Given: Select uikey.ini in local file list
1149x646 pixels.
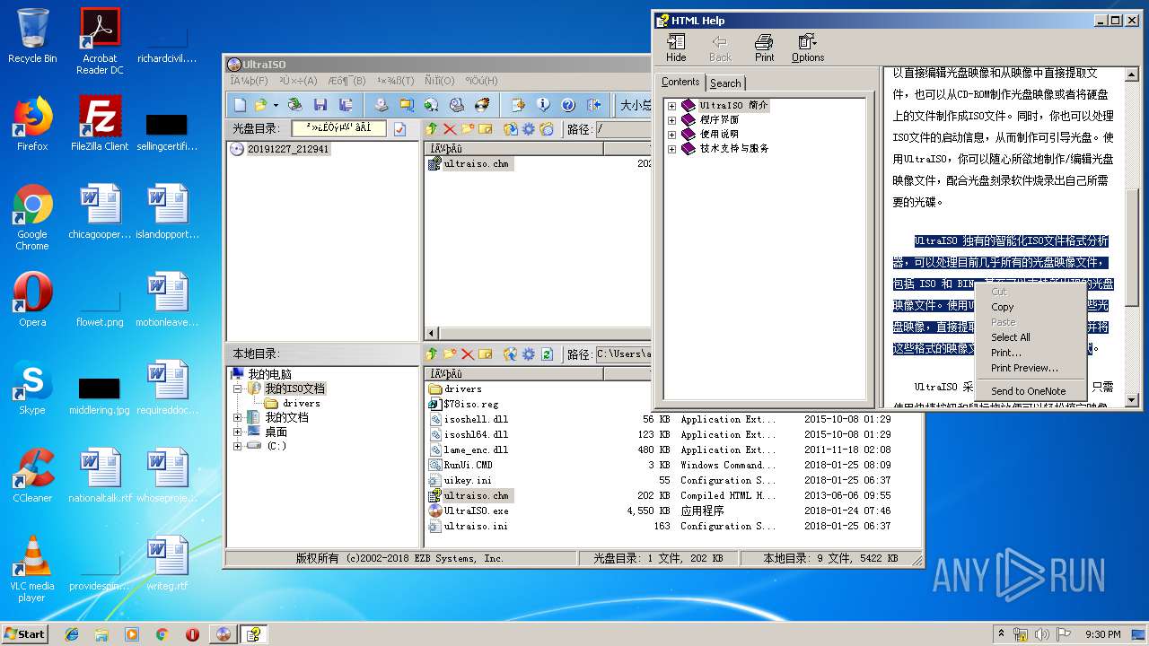Looking at the screenshot, I should pyautogui.click(x=468, y=480).
